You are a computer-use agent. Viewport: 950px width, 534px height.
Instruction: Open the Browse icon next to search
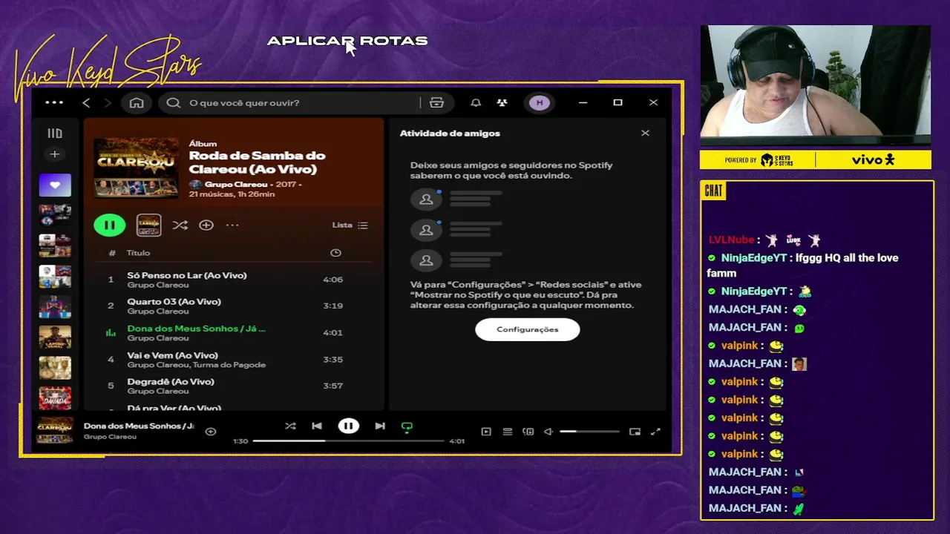pos(436,103)
